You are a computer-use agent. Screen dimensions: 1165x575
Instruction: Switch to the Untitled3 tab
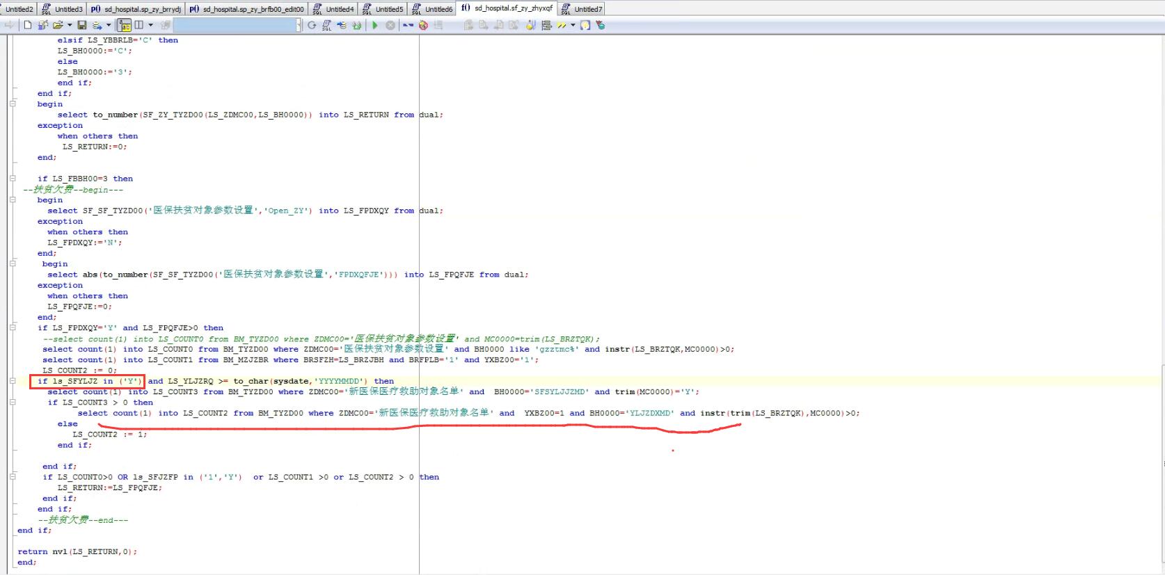tap(62, 9)
